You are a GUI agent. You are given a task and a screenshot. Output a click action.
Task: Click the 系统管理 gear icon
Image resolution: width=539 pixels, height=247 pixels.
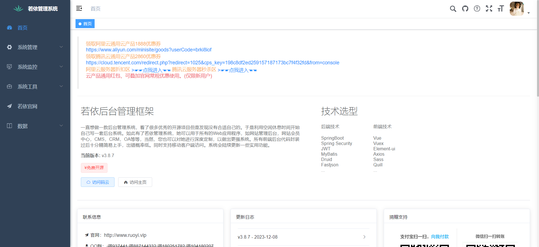coord(10,47)
